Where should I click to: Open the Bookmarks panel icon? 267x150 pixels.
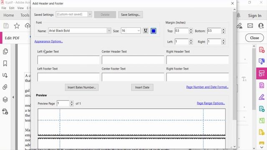point(5,63)
